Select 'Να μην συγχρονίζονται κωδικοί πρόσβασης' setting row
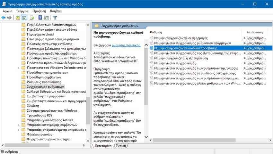The width and height of the screenshot is (273, 154). pyautogui.click(x=211, y=48)
